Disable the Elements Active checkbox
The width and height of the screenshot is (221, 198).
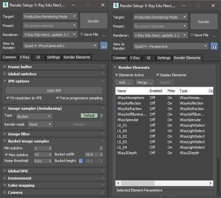coord(117,75)
